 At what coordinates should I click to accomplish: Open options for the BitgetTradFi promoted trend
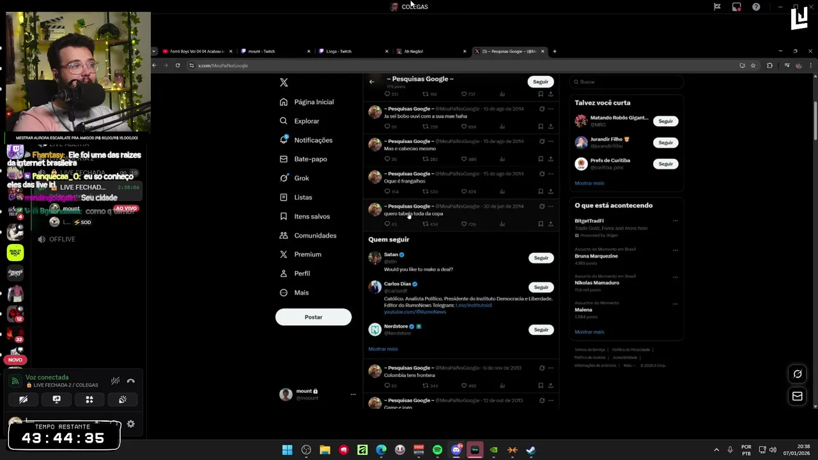675,221
